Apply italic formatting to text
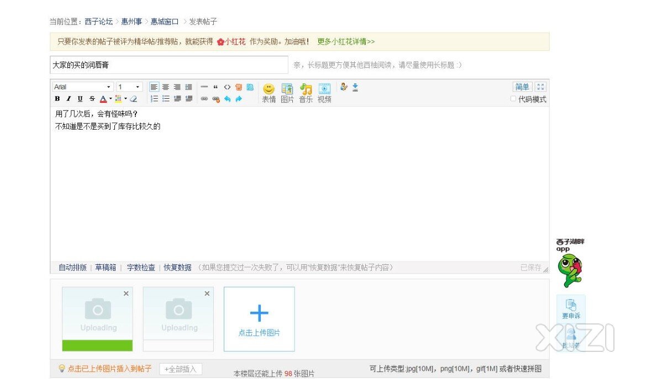Image resolution: width=663 pixels, height=379 pixels. point(69,99)
